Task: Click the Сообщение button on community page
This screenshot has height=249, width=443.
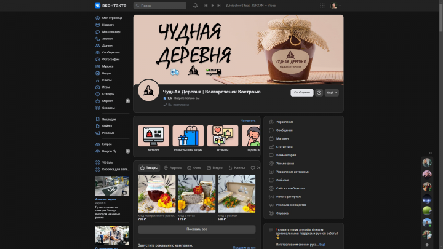Action: coord(301,93)
